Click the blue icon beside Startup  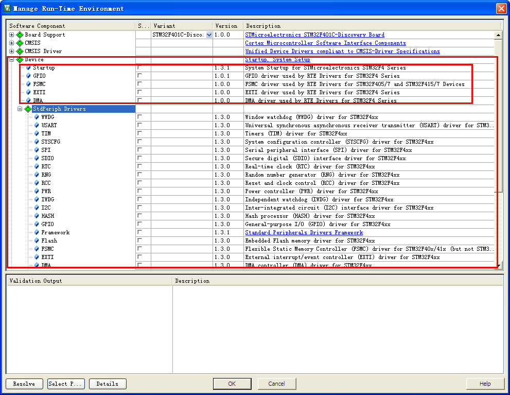click(28, 67)
